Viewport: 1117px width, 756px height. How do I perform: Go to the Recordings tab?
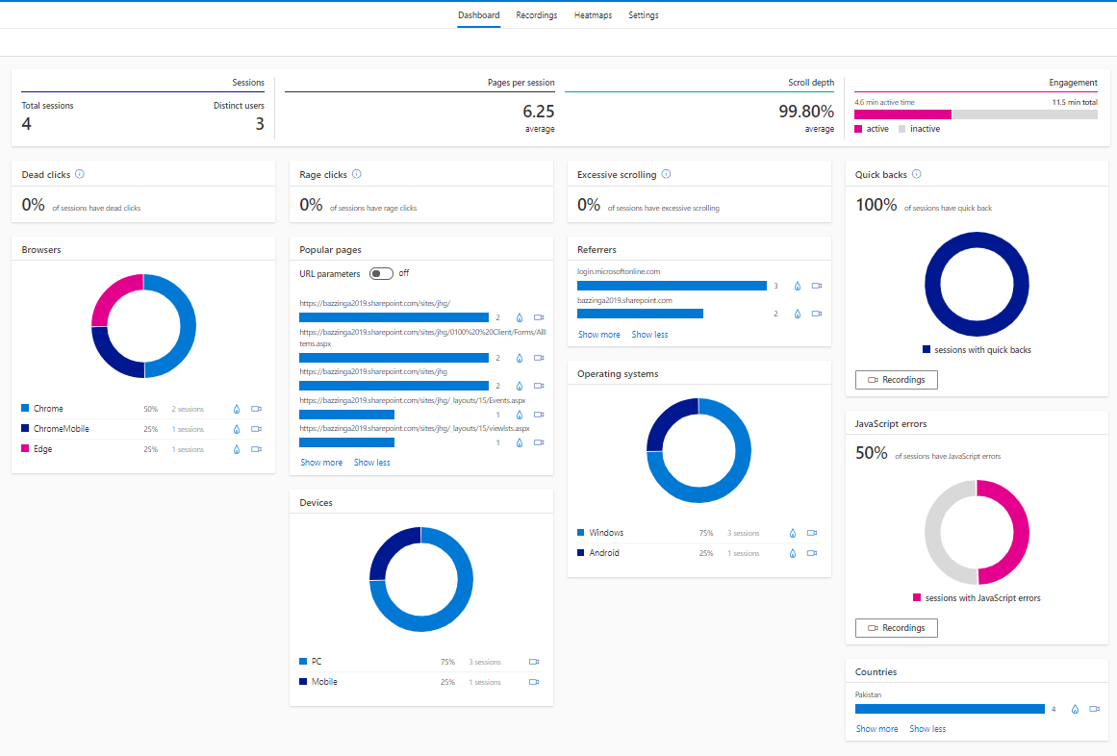point(536,15)
